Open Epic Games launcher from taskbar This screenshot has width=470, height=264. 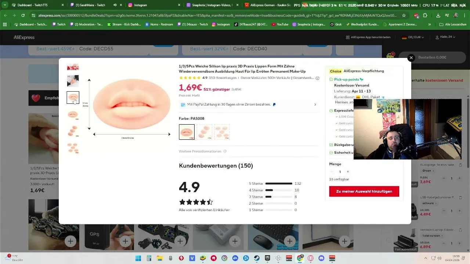click(x=268, y=258)
